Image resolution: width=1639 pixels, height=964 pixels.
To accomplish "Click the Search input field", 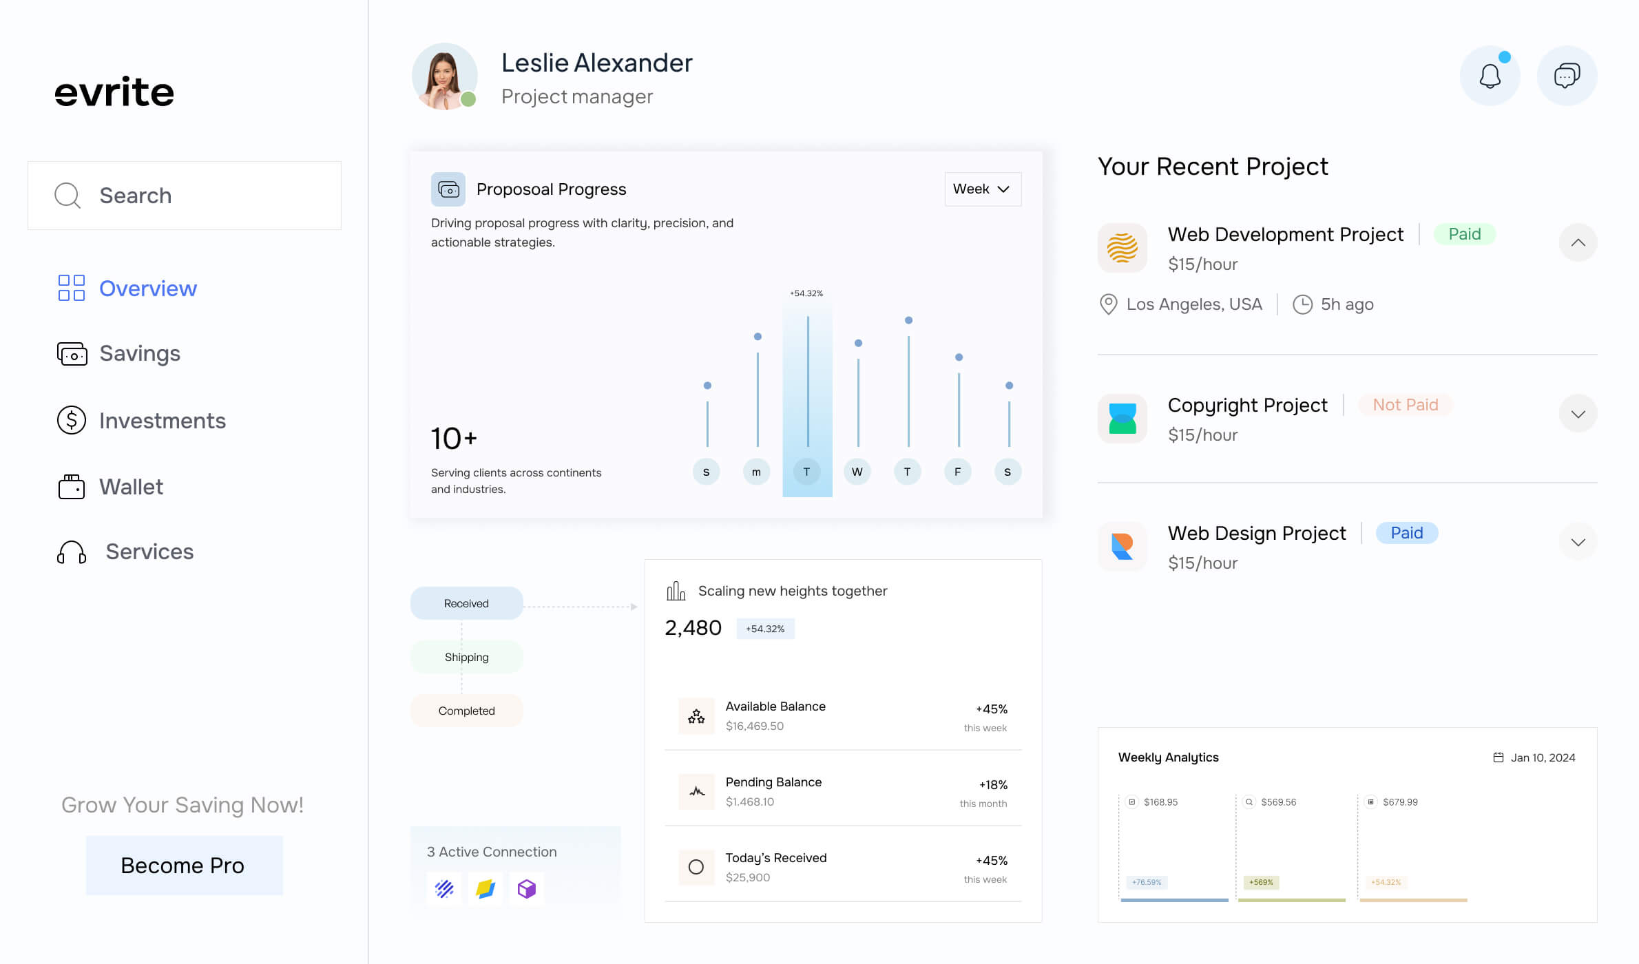I will 185,196.
